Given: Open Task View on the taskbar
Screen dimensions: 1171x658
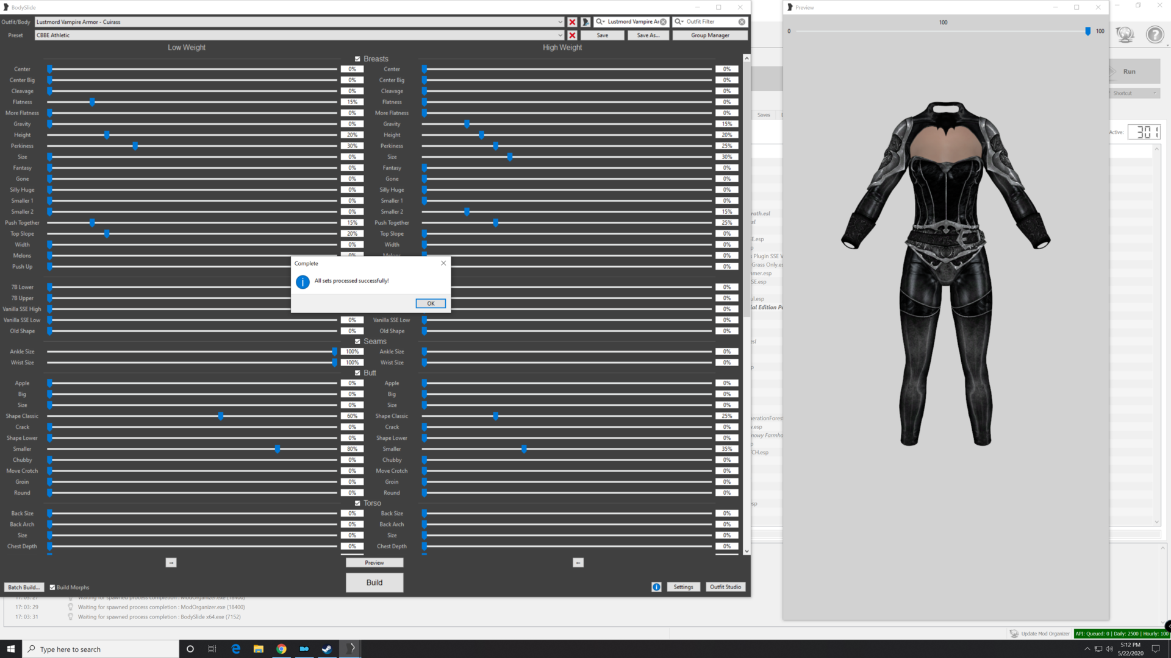Looking at the screenshot, I should coord(212,649).
